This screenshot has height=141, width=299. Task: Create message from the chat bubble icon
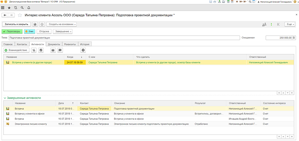click(x=60, y=50)
